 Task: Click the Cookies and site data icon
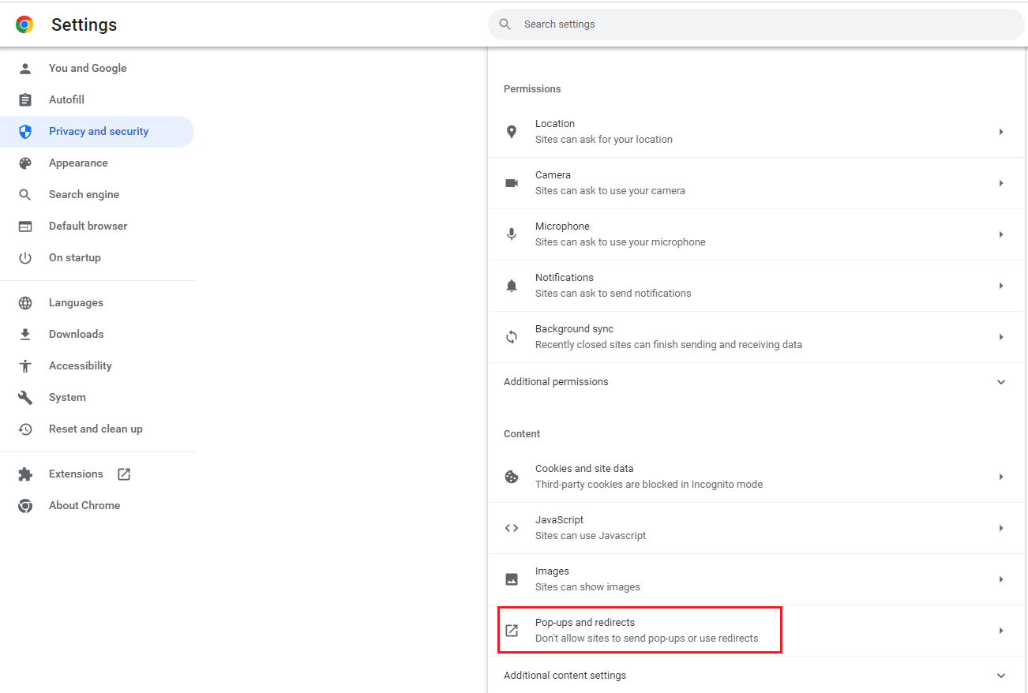click(512, 477)
